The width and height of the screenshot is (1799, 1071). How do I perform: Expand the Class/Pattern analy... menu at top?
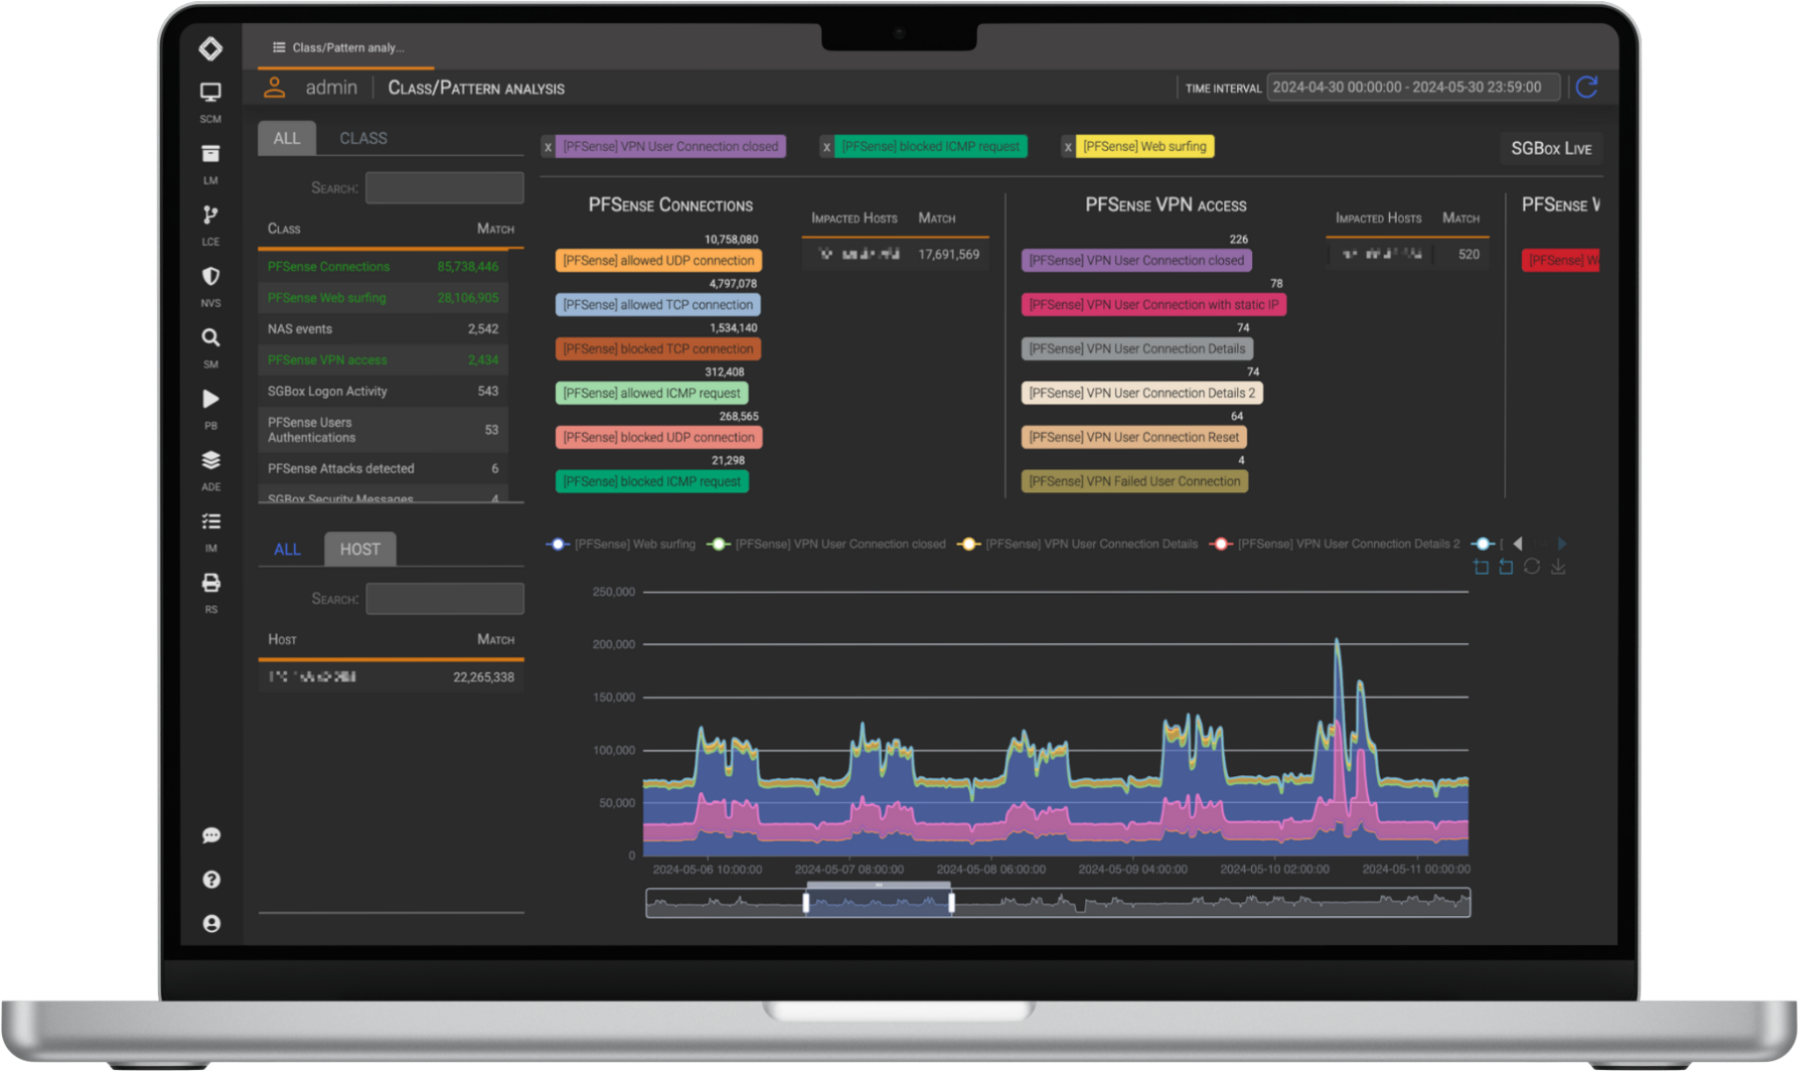[339, 48]
